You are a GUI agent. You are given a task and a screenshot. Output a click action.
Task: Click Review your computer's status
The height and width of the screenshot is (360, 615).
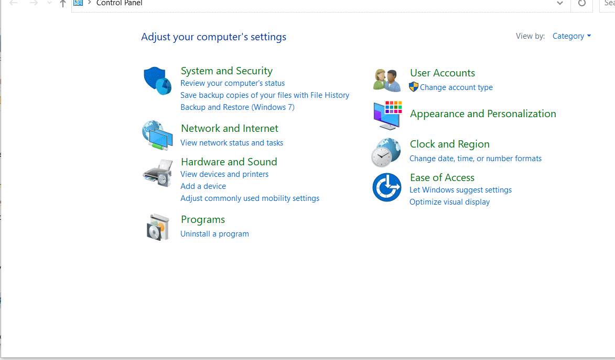[x=233, y=83]
